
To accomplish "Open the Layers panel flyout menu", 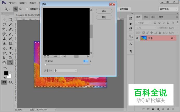I will click(177, 17).
